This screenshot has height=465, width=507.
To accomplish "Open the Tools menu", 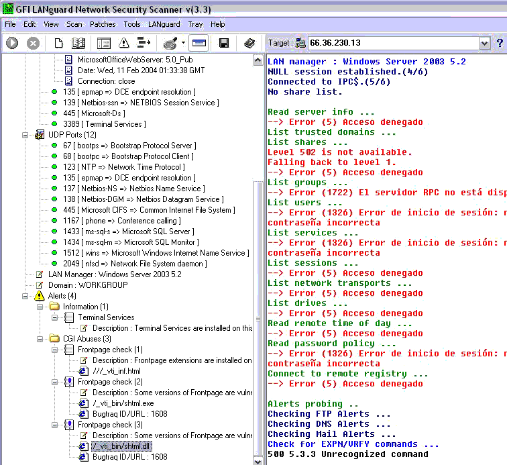I will coord(132,24).
